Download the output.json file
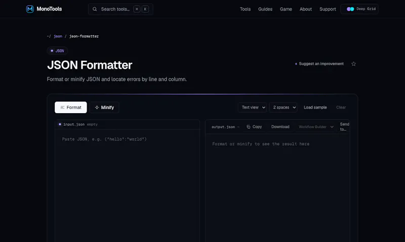Image resolution: width=405 pixels, height=242 pixels. click(x=280, y=127)
